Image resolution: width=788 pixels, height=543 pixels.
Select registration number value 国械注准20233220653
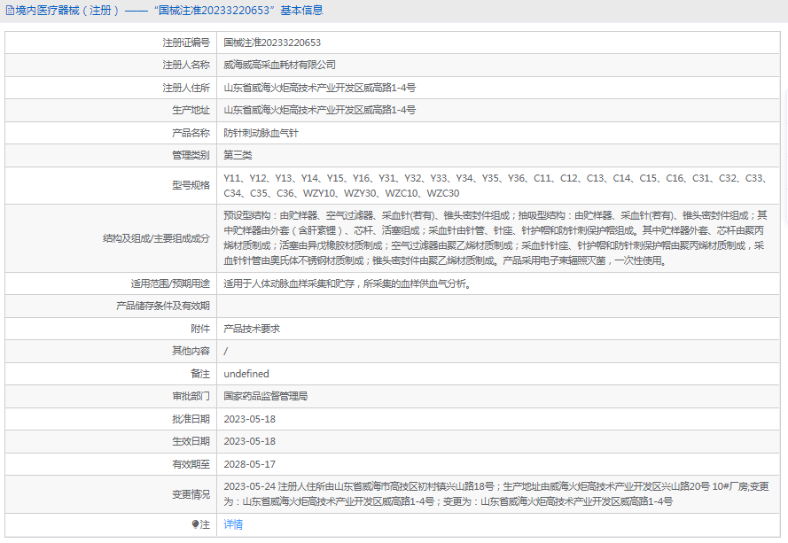pos(272,43)
